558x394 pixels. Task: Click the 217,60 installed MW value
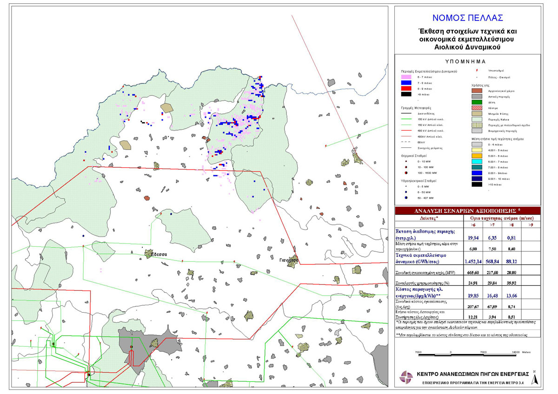coord(492,272)
